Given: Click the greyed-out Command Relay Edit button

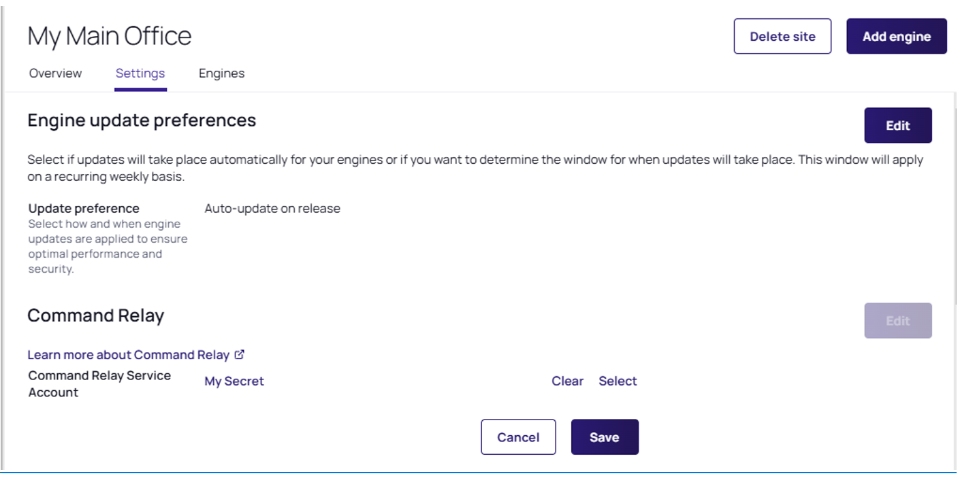Looking at the screenshot, I should [897, 321].
